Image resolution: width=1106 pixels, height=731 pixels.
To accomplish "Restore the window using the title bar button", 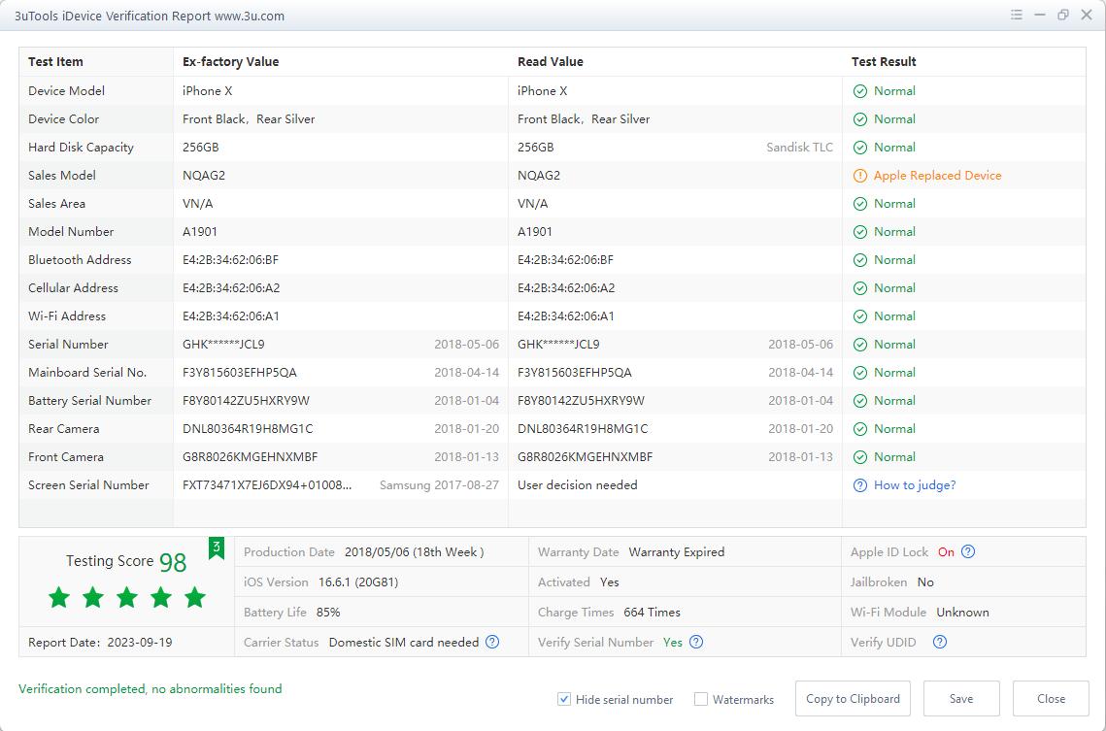I will [x=1063, y=16].
